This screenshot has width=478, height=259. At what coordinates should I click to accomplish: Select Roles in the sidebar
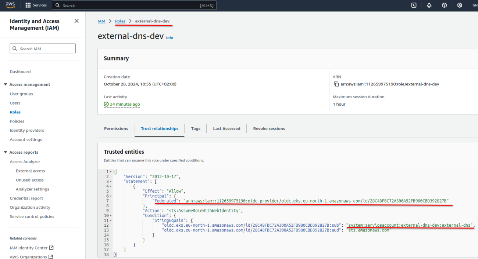[x=15, y=112]
